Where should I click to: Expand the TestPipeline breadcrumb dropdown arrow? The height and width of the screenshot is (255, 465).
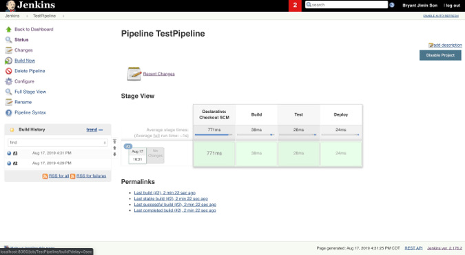[x=63, y=16]
